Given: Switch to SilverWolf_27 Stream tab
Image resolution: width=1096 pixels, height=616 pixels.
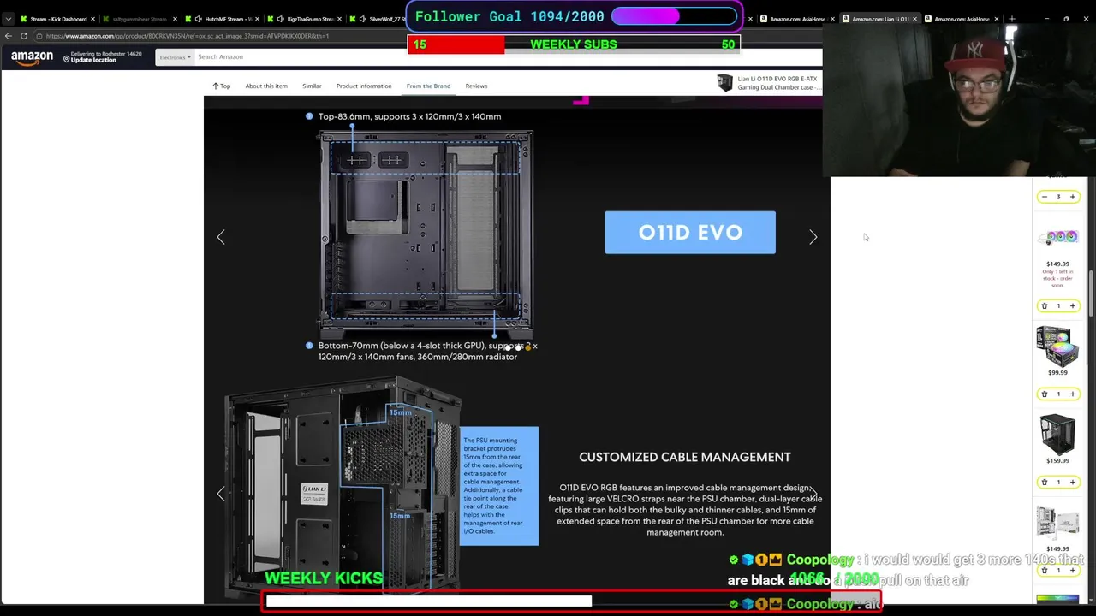Looking at the screenshot, I should 377,19.
